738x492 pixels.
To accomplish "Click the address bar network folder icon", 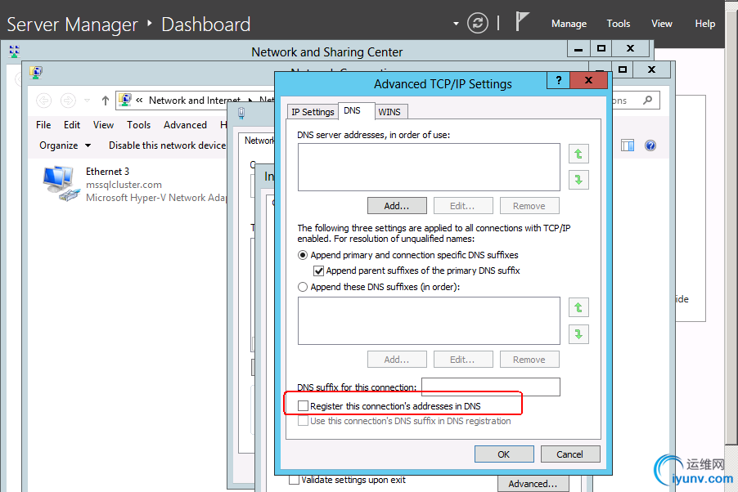I will [124, 100].
